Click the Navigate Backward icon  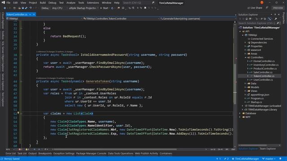tap(4, 8)
